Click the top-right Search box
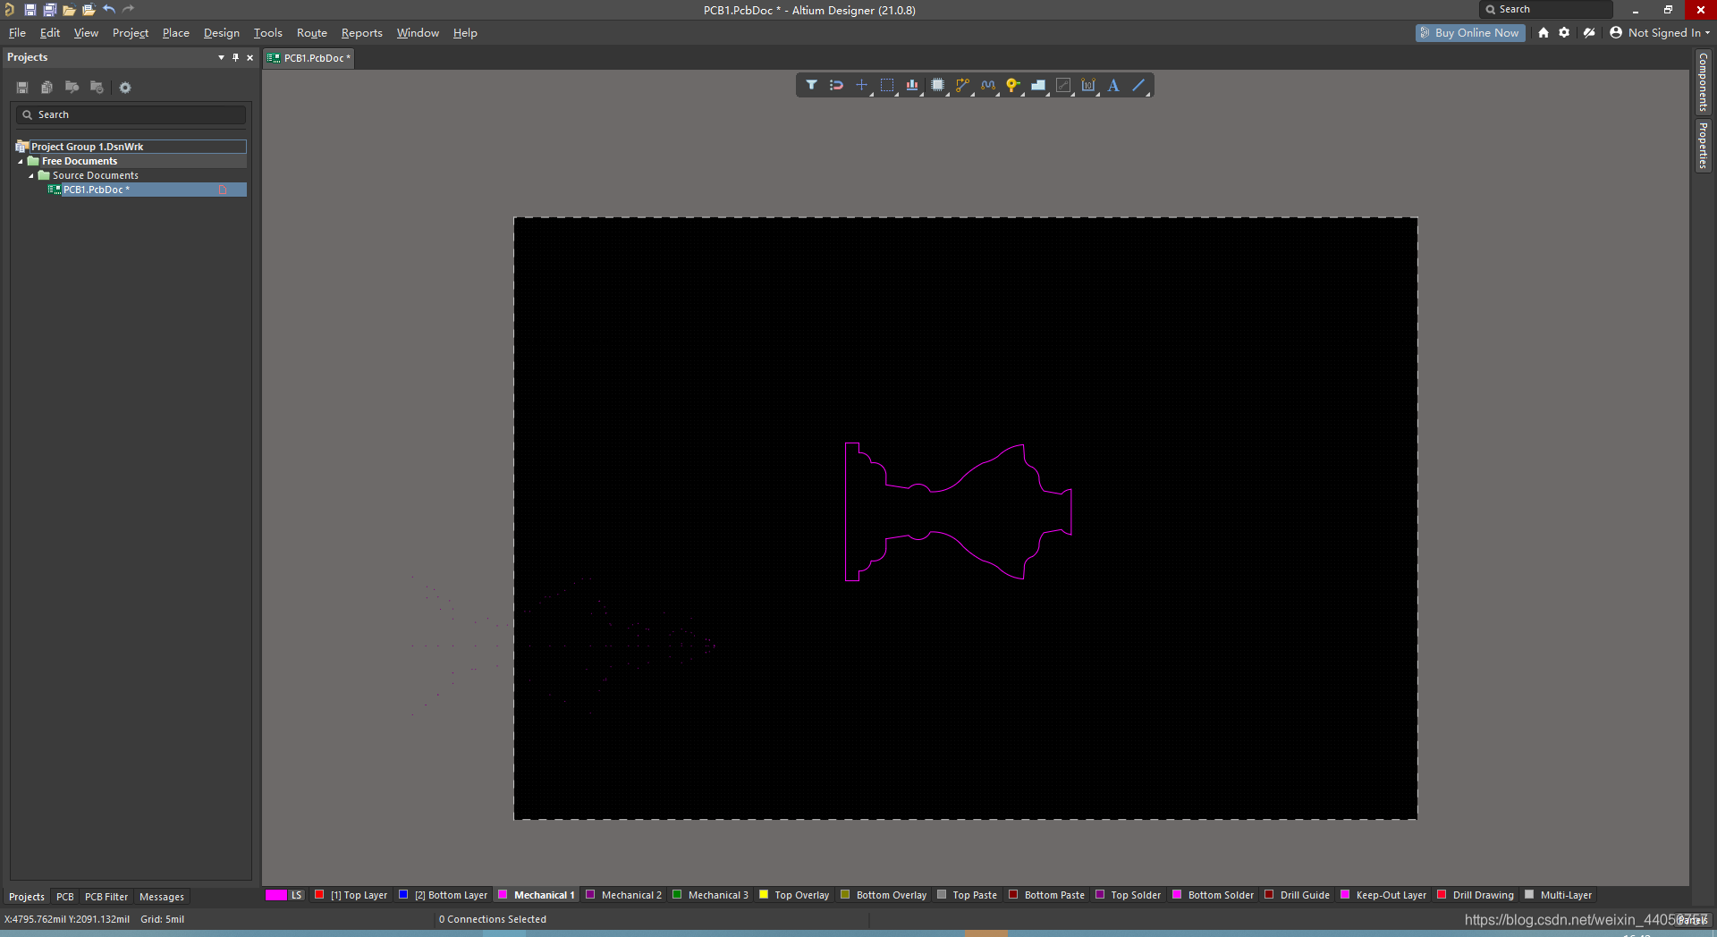 pyautogui.click(x=1546, y=9)
